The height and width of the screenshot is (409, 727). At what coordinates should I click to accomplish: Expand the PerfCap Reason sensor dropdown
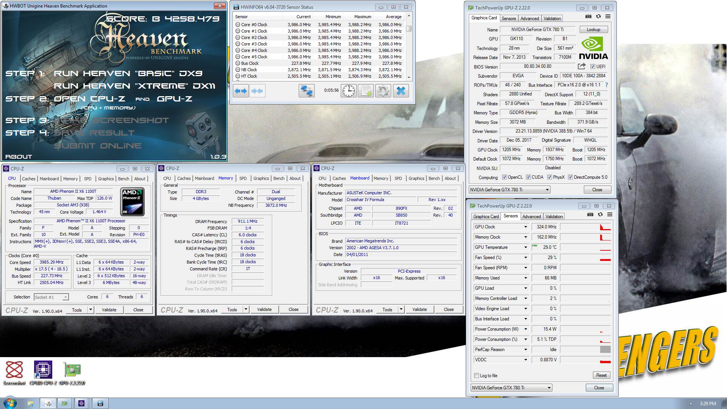tap(526, 350)
